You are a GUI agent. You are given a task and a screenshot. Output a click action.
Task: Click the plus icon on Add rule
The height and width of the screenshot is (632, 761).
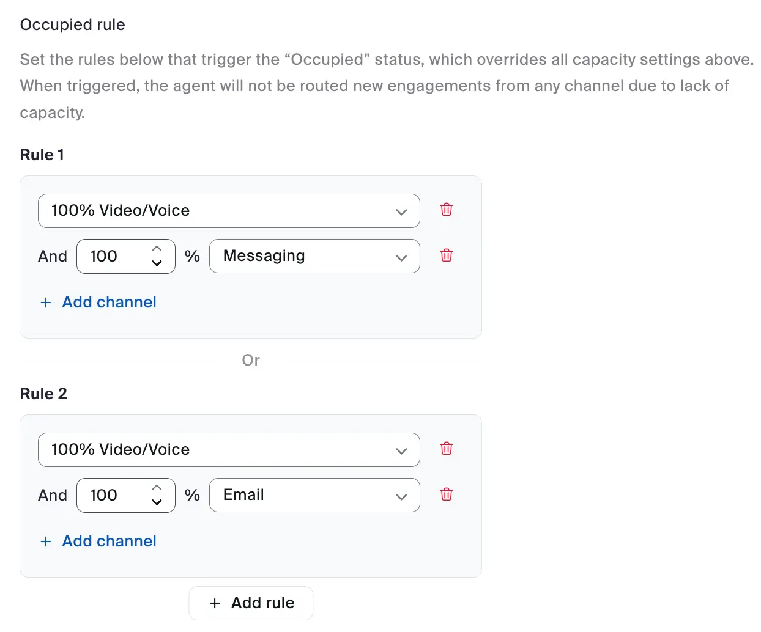215,603
